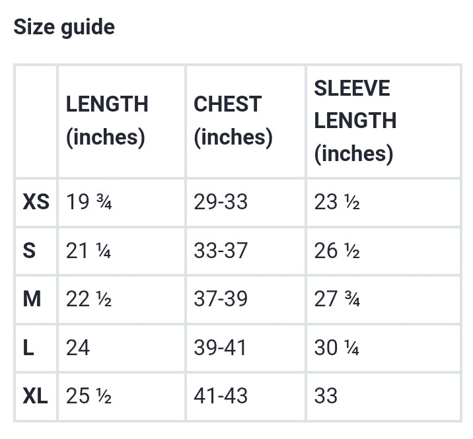Click the L sleeve length 30 ¼
This screenshot has width=473, height=439.
[336, 348]
